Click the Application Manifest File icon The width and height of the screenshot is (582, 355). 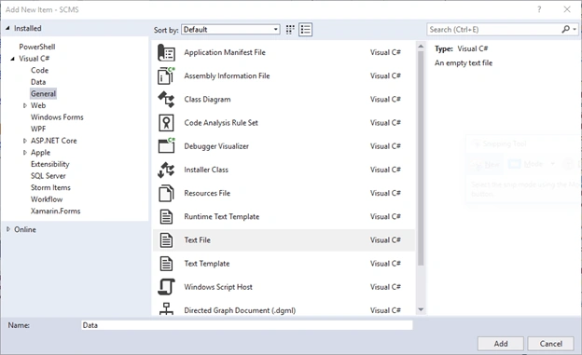(x=166, y=53)
